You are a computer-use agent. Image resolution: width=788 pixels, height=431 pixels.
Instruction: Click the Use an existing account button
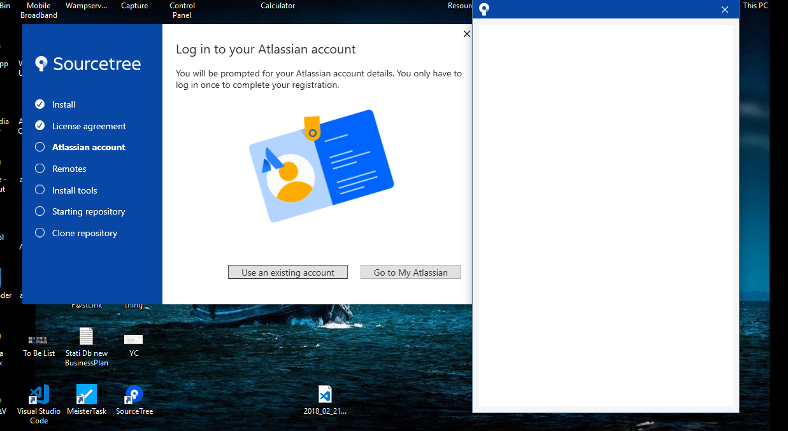(x=288, y=272)
